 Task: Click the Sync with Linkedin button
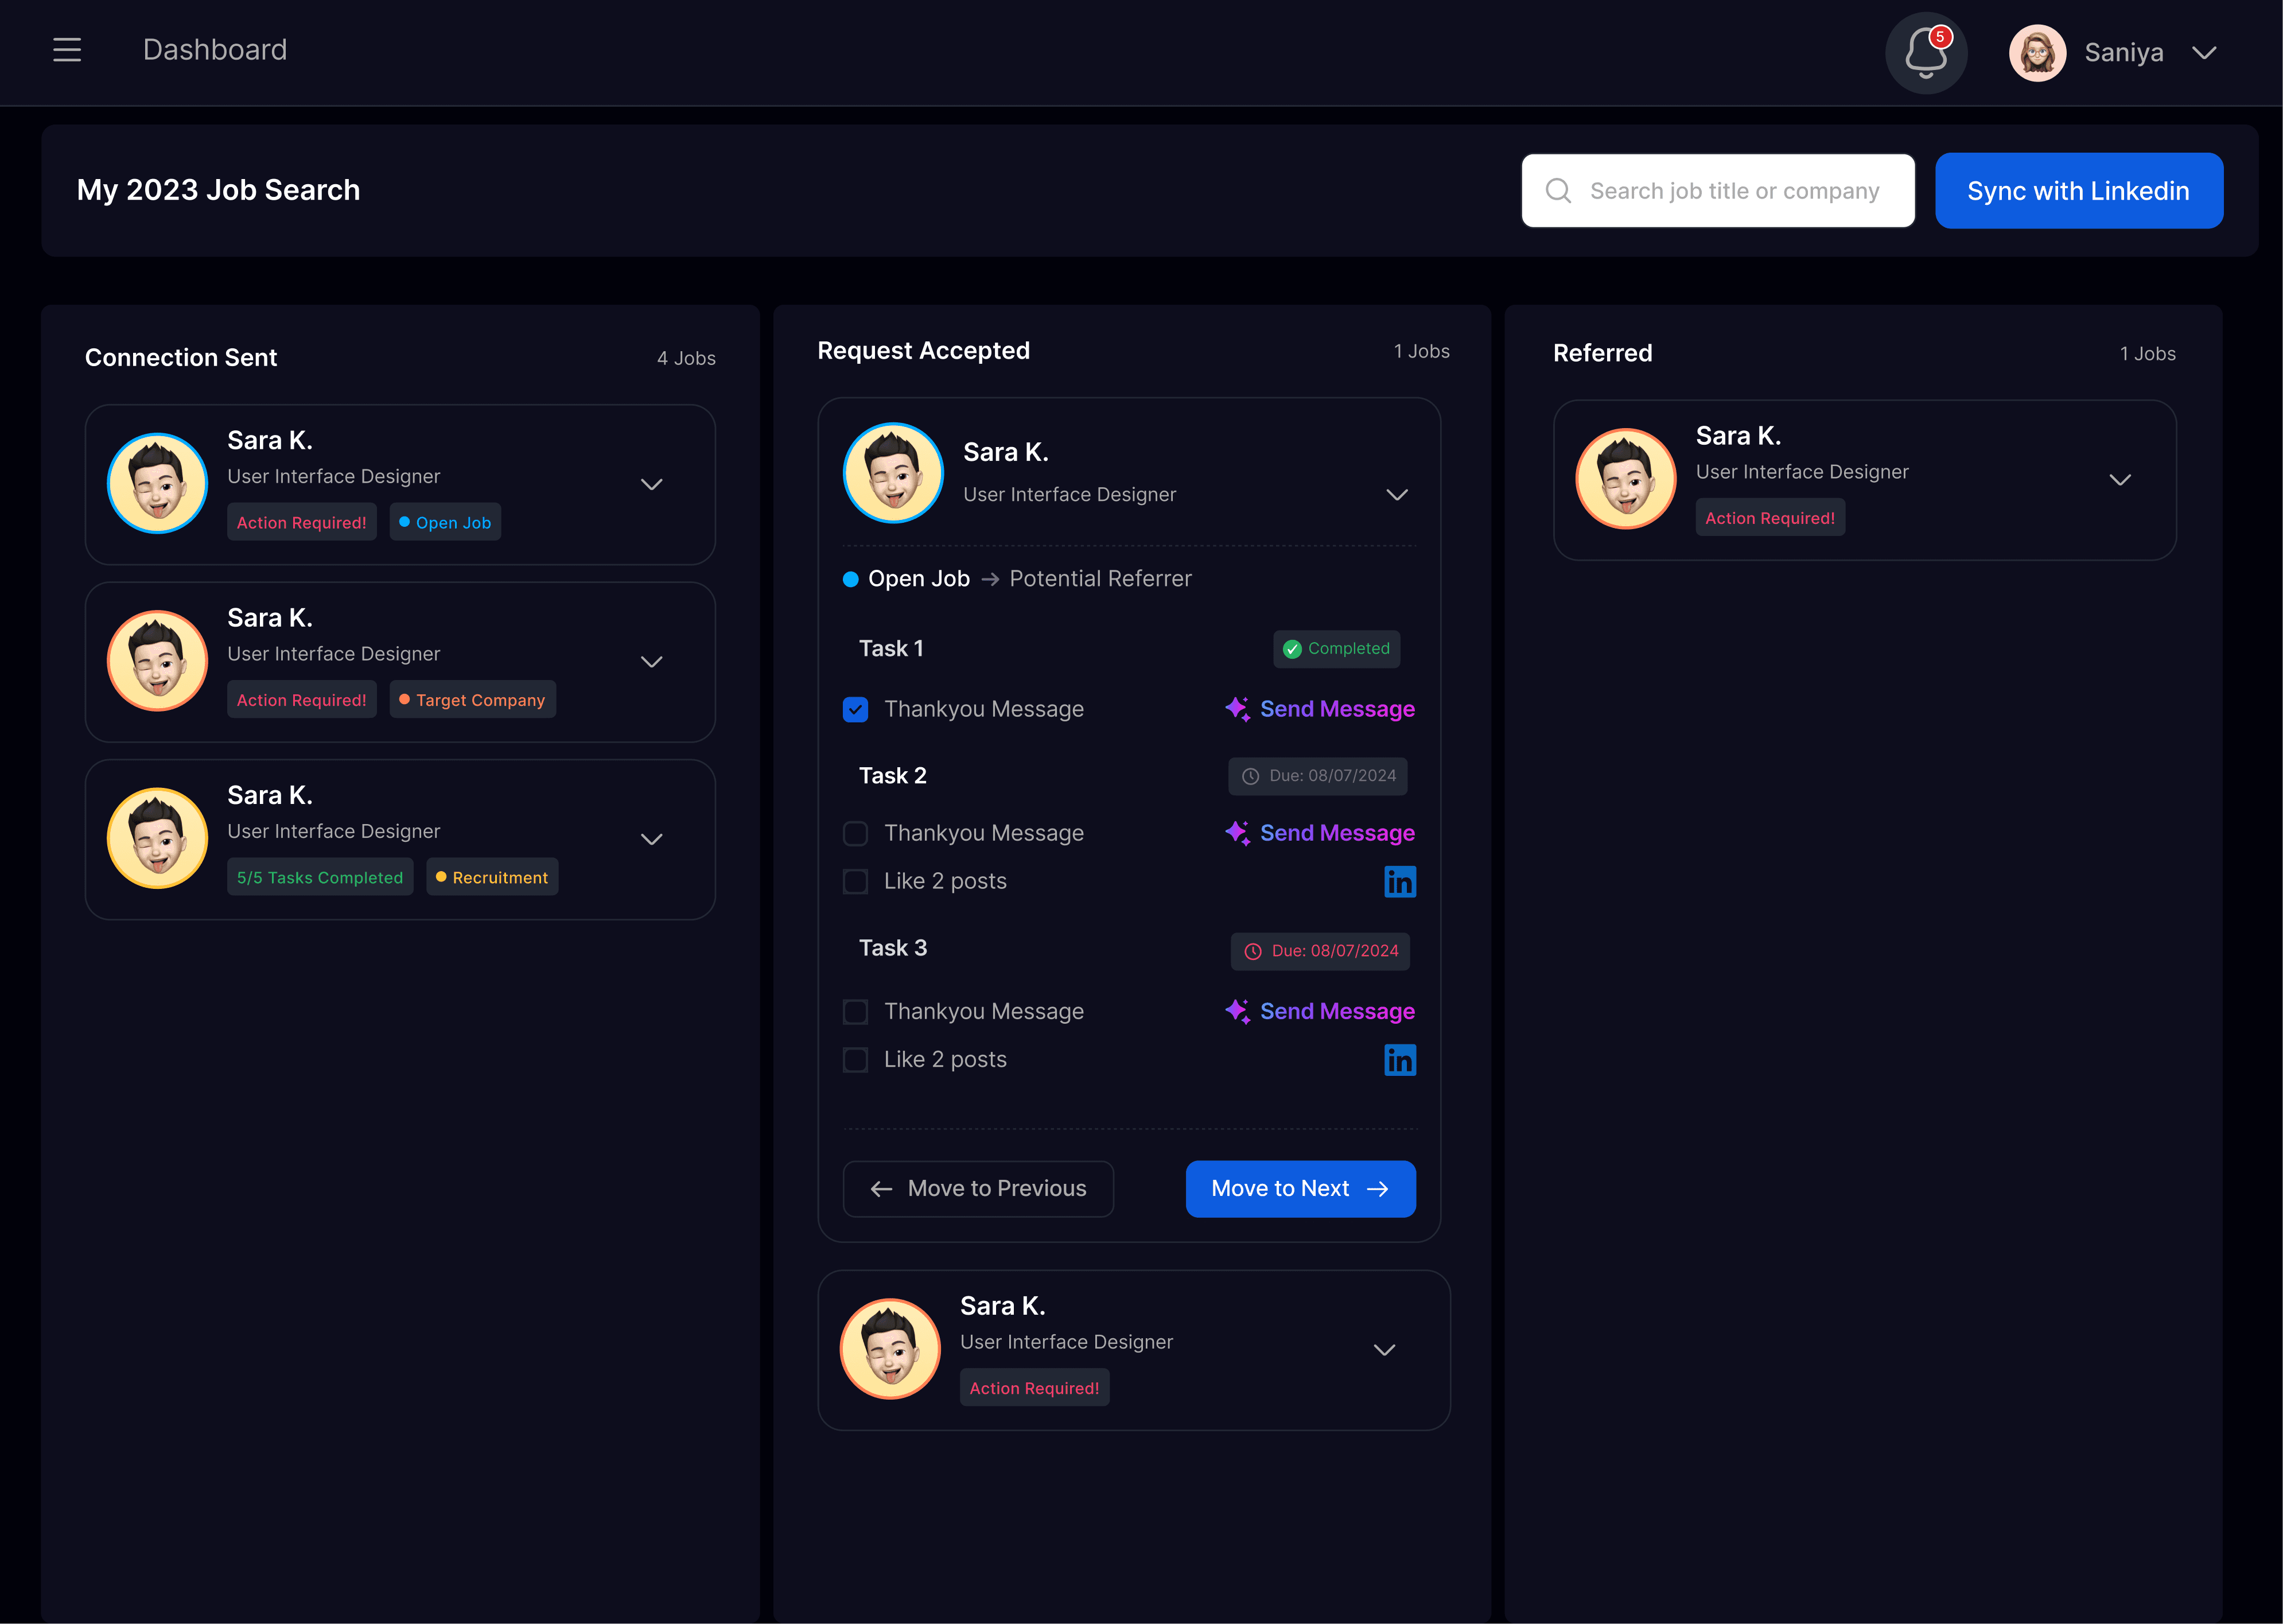pyautogui.click(x=2078, y=191)
